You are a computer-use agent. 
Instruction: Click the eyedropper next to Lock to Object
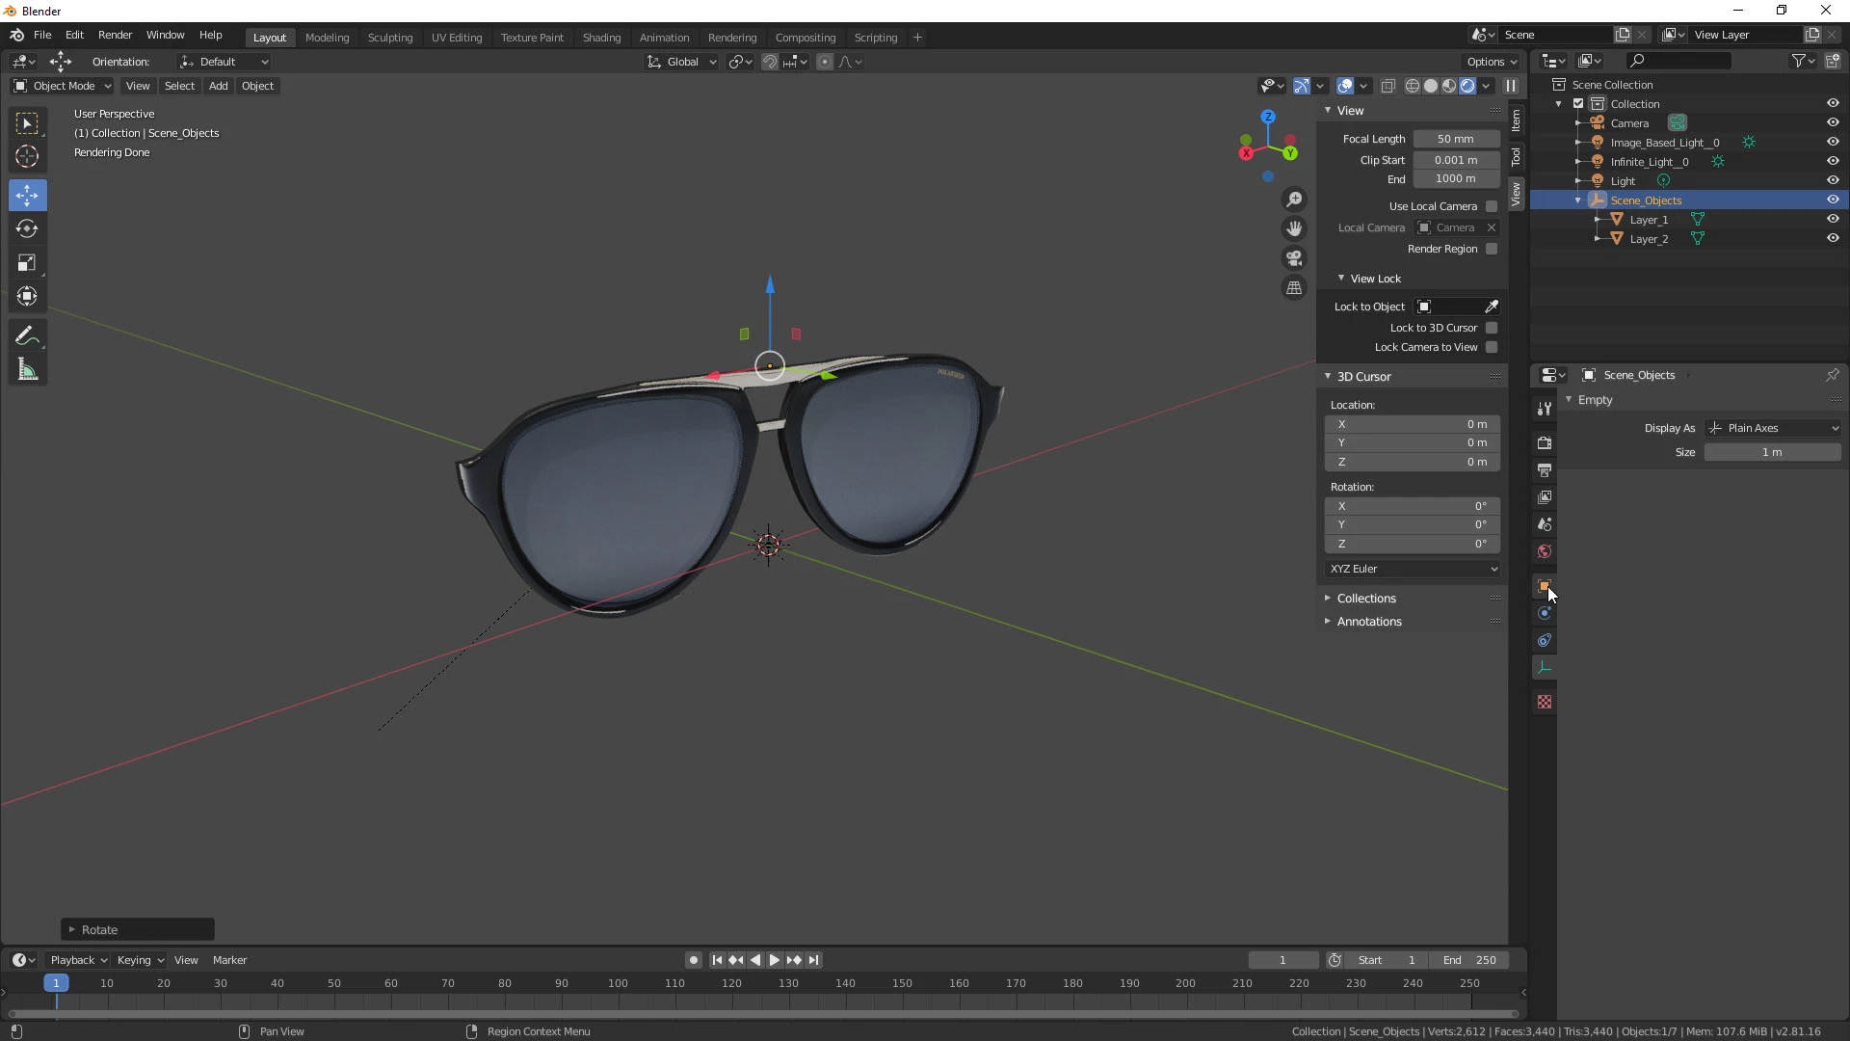(x=1492, y=307)
